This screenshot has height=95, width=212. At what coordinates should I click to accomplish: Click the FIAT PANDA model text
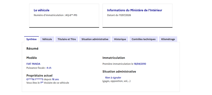[33, 64]
